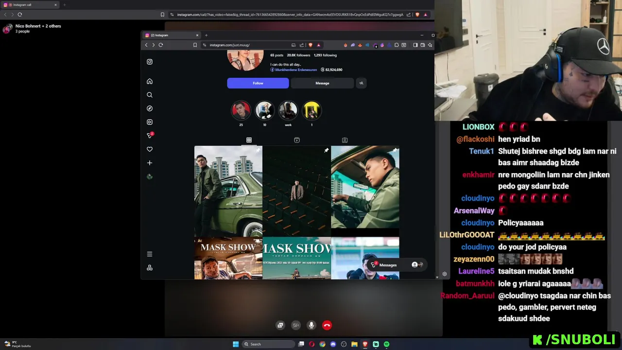Open the floating Messages pill

(397, 265)
